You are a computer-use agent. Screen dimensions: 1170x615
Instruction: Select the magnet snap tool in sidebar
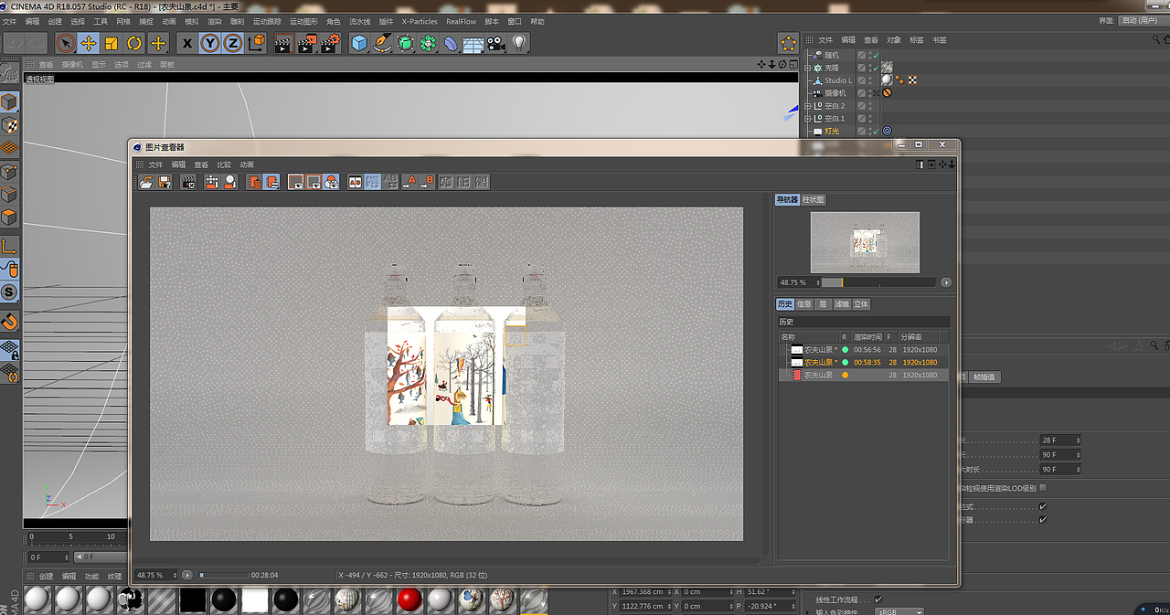click(x=9, y=321)
